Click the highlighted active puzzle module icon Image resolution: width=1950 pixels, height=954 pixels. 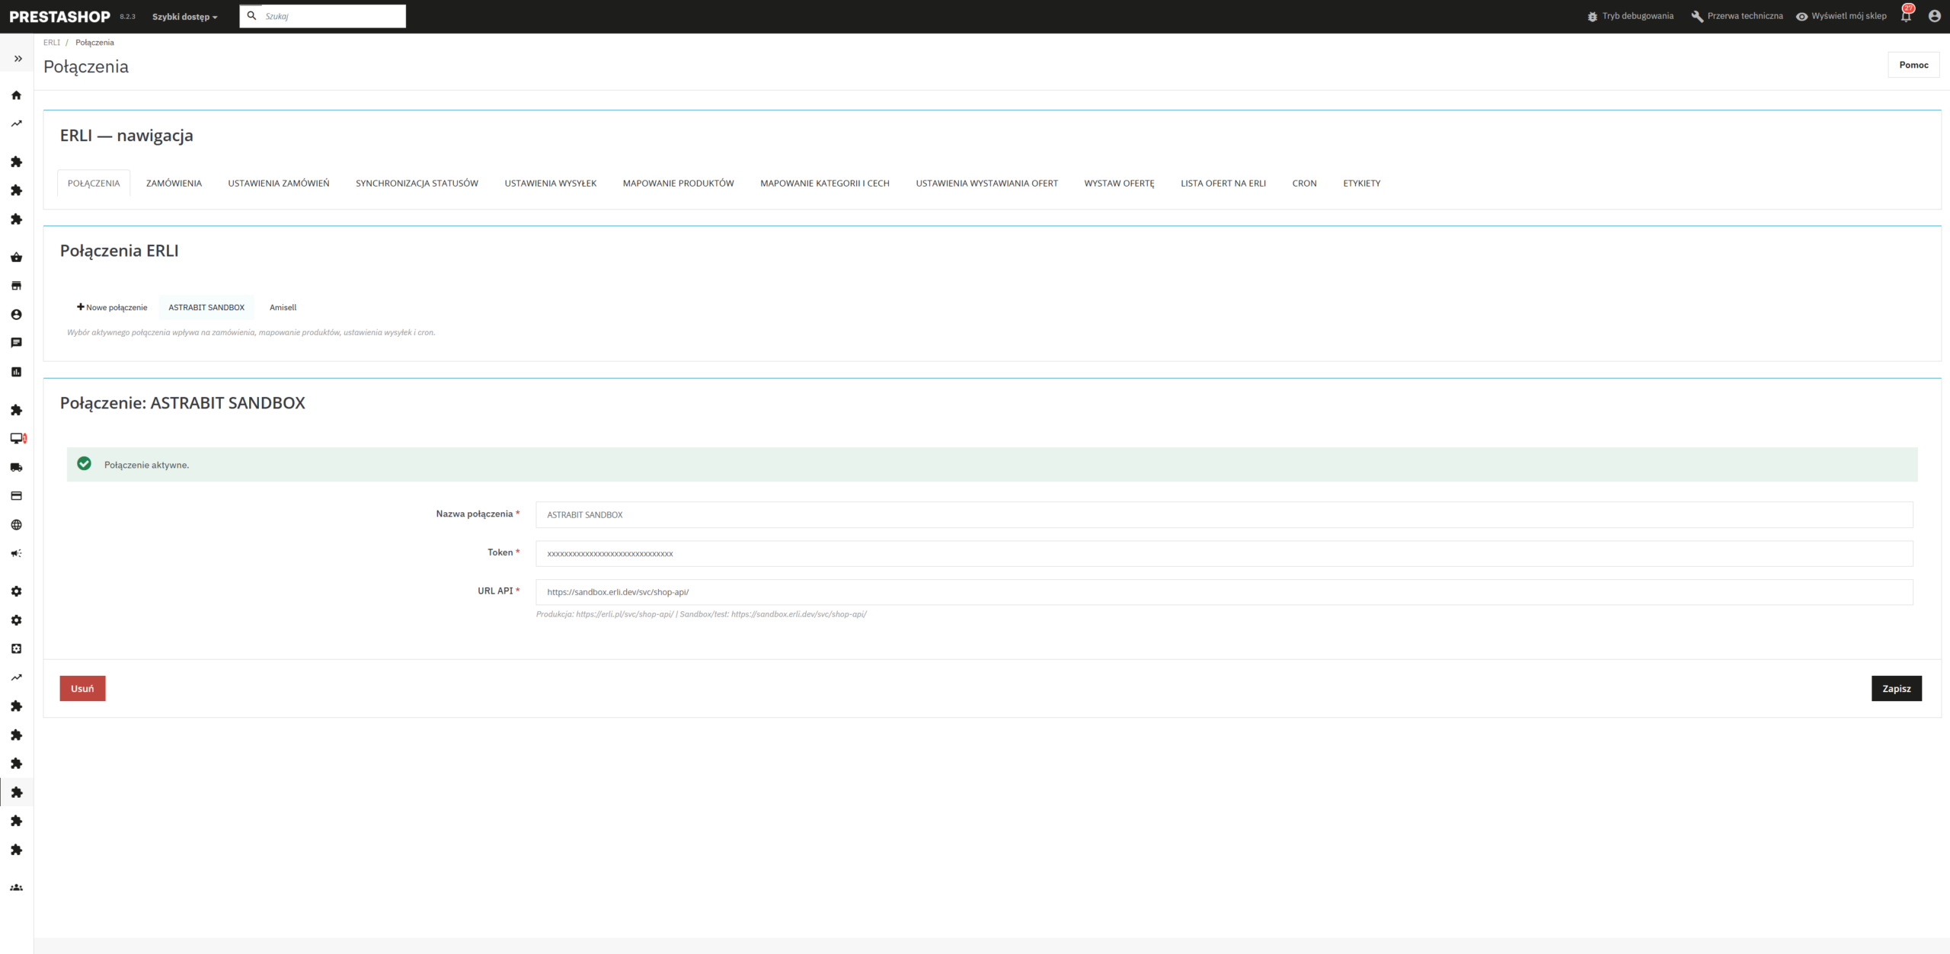tap(16, 792)
